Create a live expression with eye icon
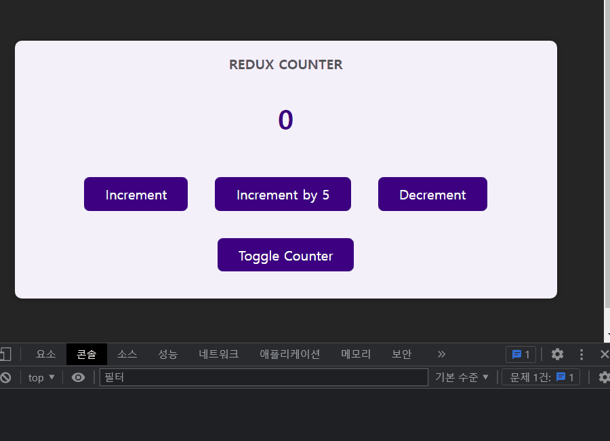 click(x=78, y=377)
